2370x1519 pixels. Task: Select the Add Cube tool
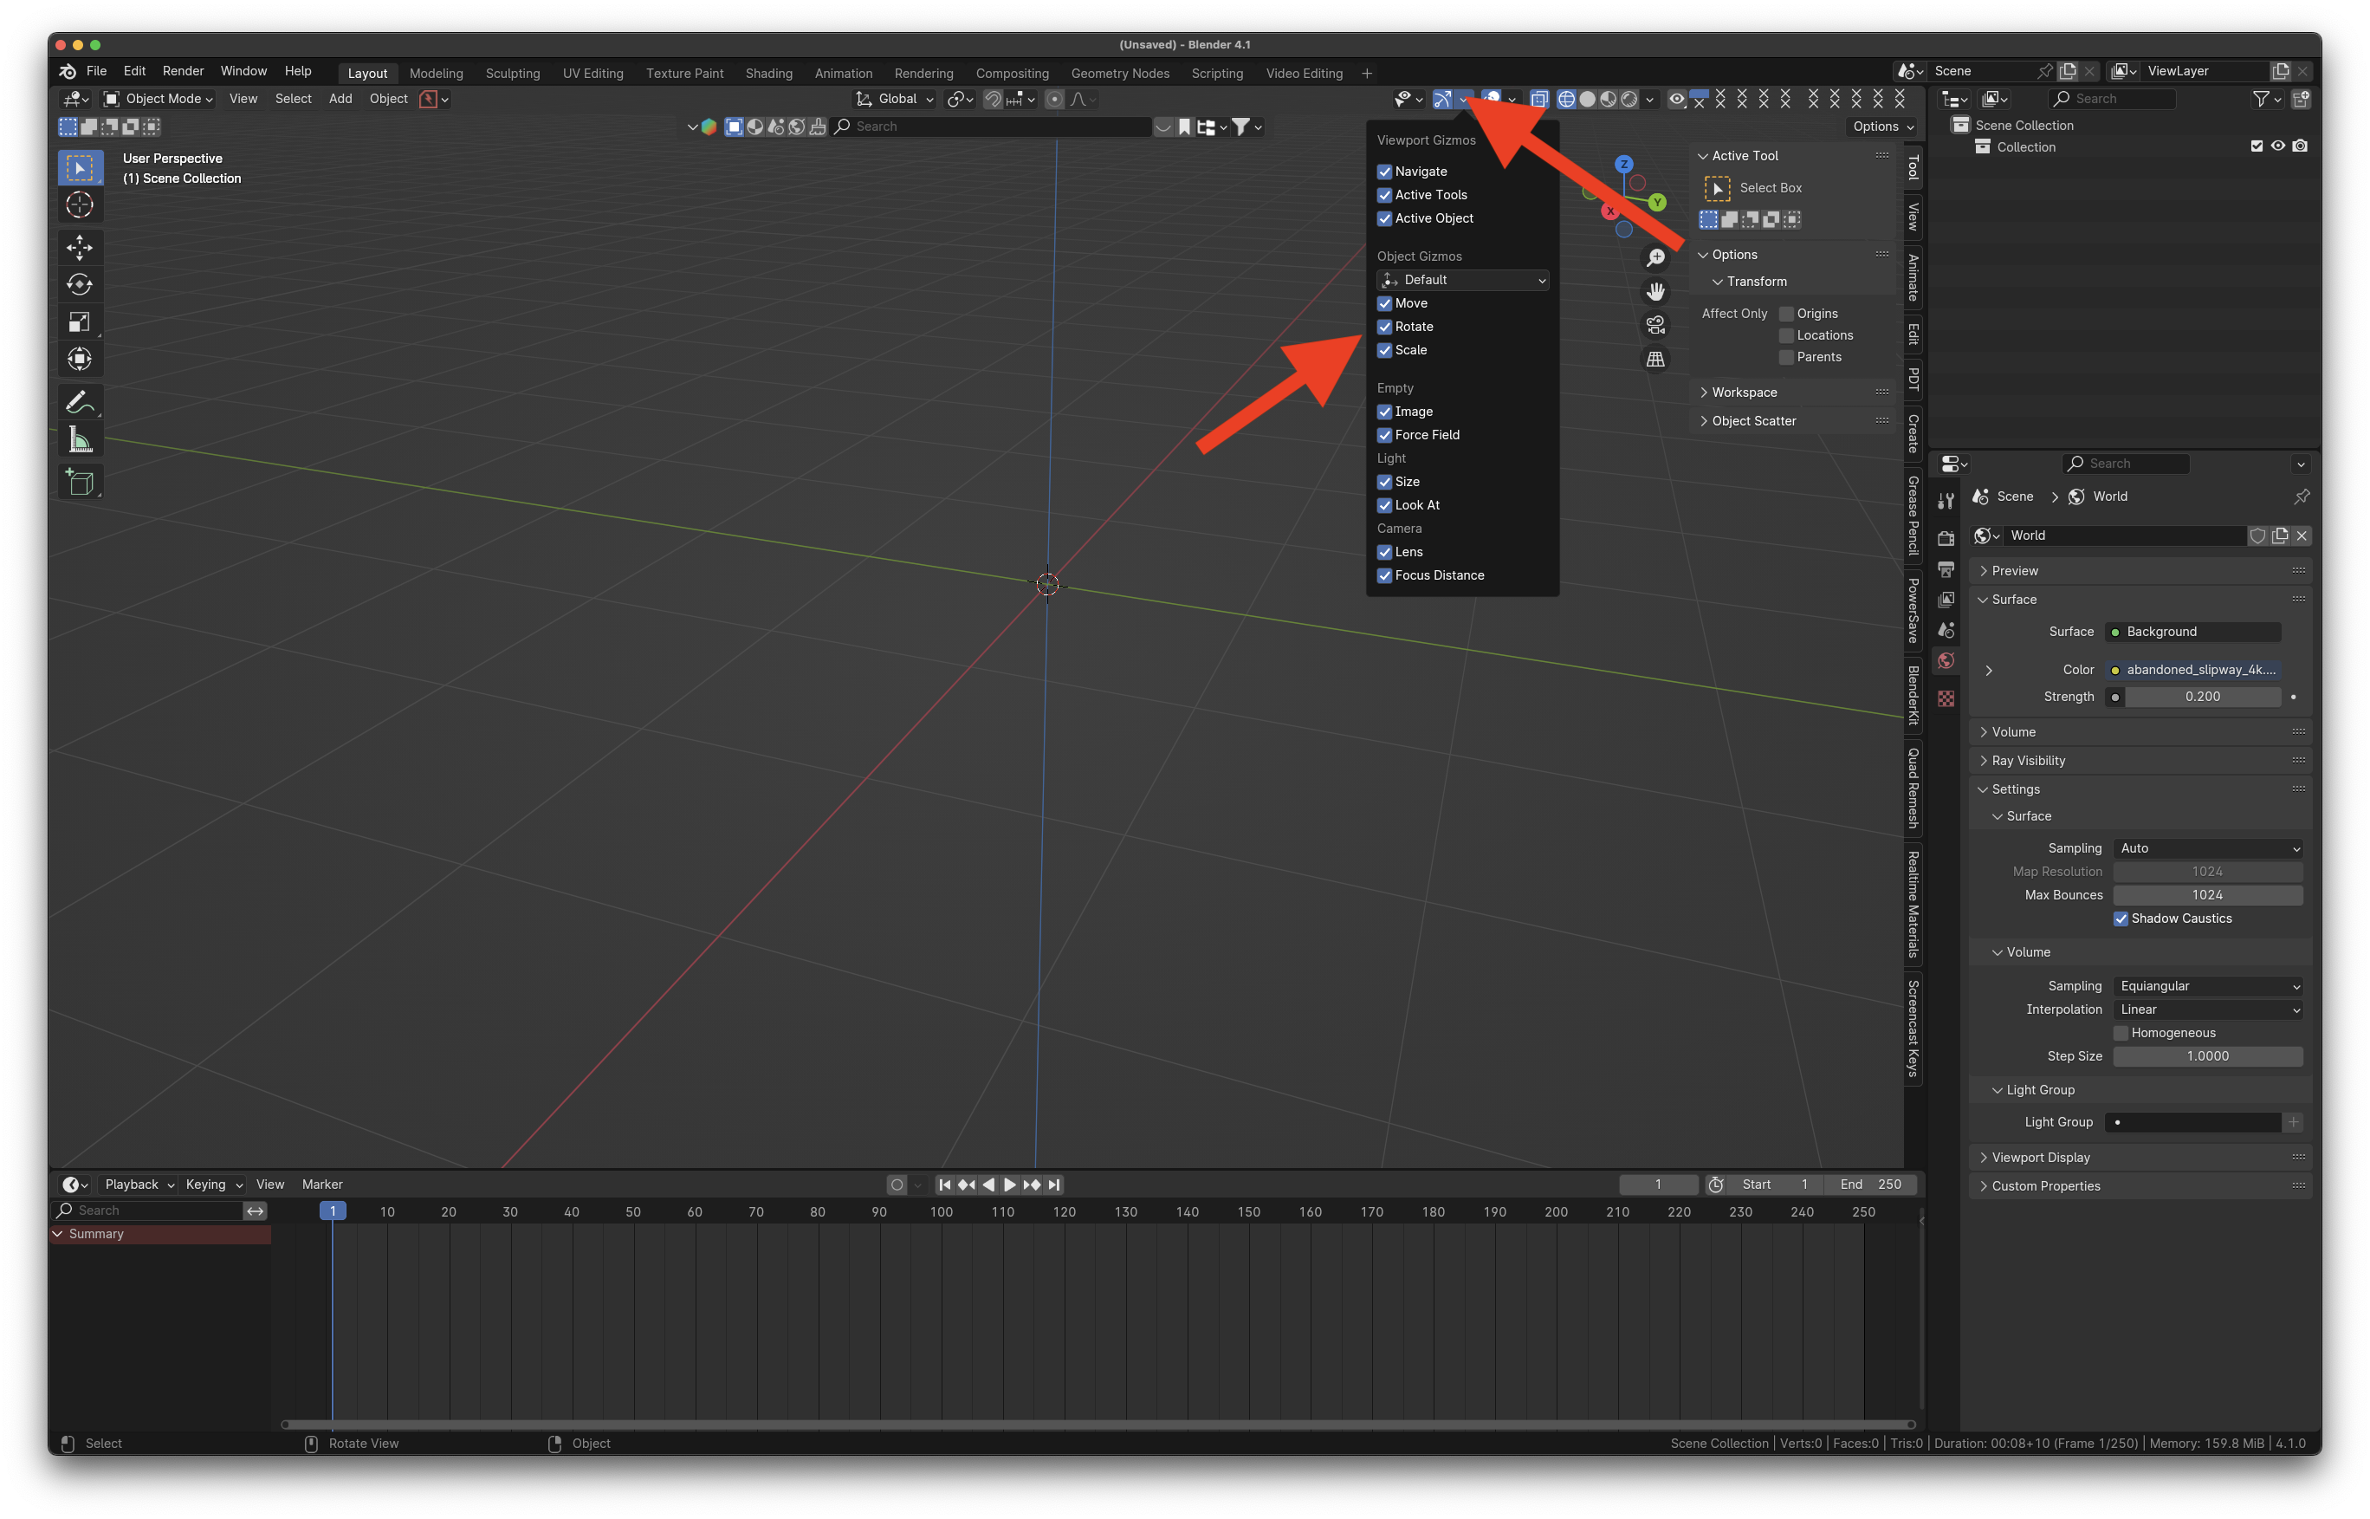[x=80, y=483]
